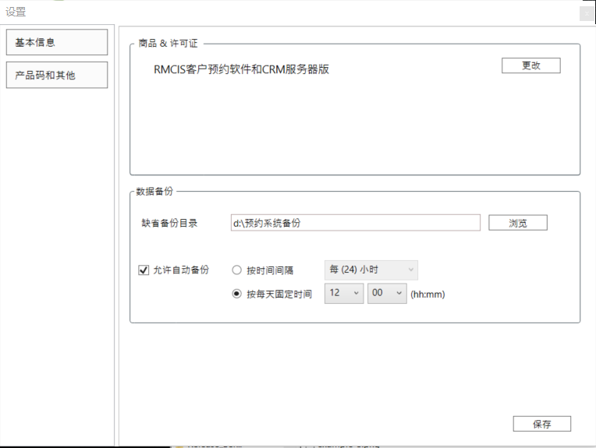Click the 商品 & 许可证 group title
The image size is (596, 448).
coord(168,44)
